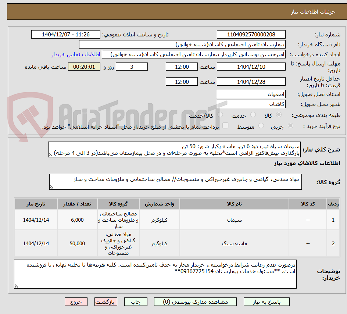The width and height of the screenshot is (347, 314).
Task: Grab the resize handle of goods group box
Action: [51, 188]
